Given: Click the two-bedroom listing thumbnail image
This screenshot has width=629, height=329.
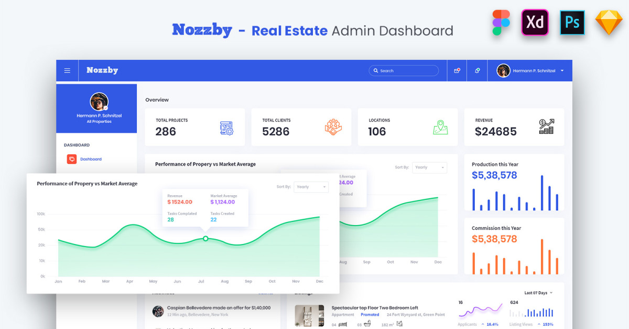Looking at the screenshot, I should point(309,316).
